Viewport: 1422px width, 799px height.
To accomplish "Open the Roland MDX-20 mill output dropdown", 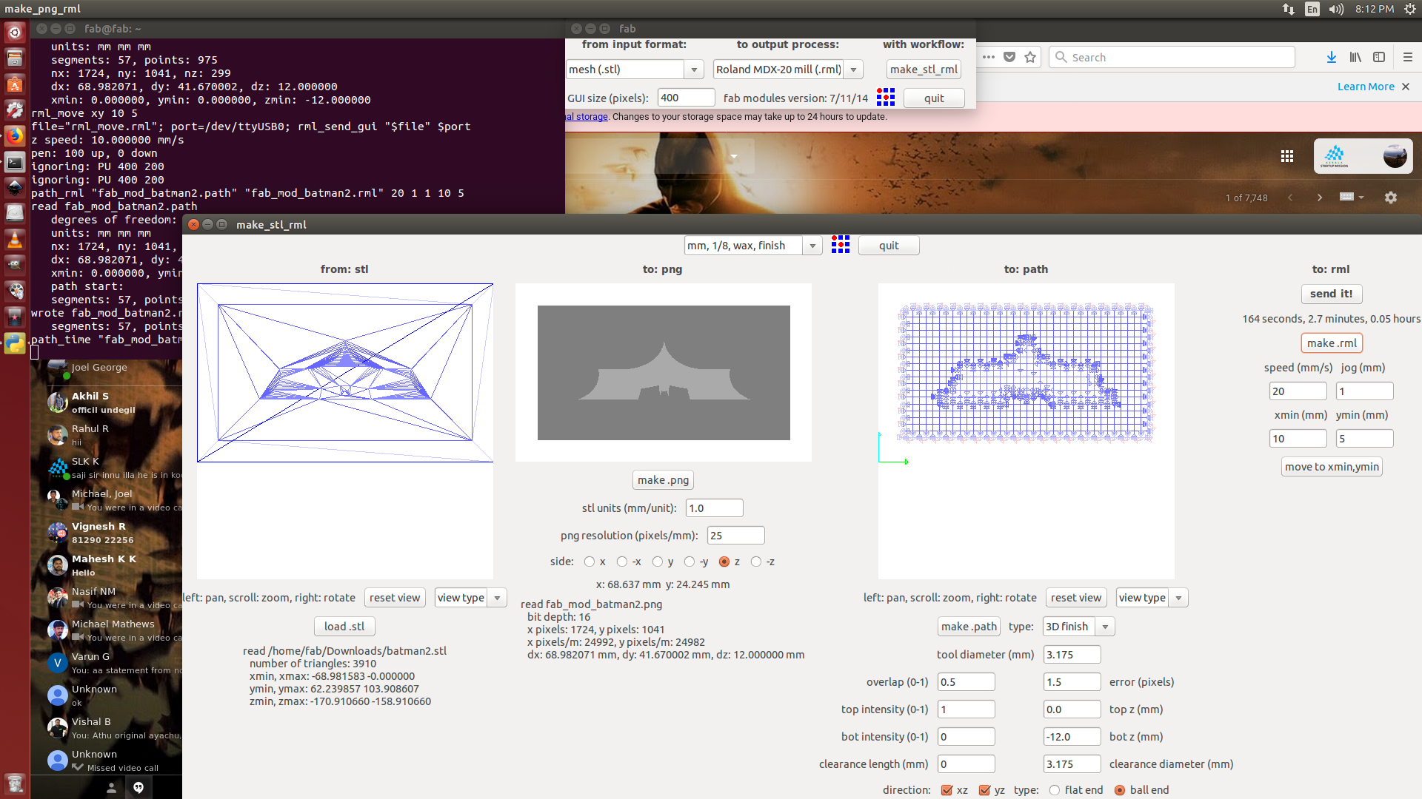I will (853, 70).
